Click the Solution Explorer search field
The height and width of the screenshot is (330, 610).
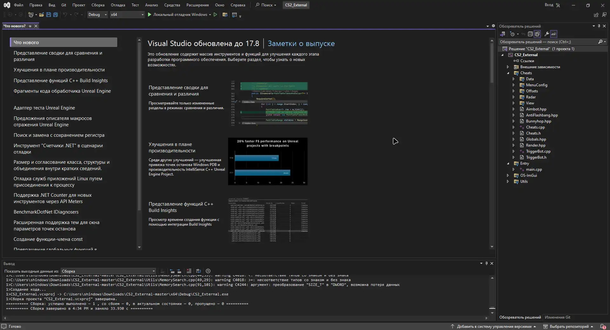click(546, 42)
